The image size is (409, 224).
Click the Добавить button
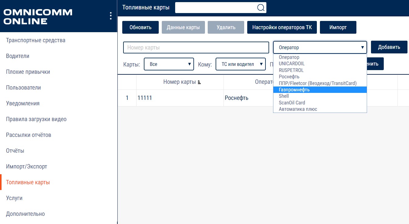pyautogui.click(x=389, y=47)
